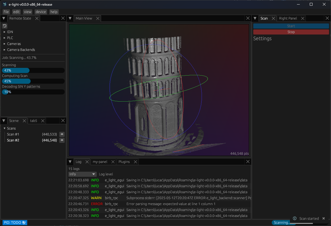Select Scan #2 in the scene list
The height and width of the screenshot is (226, 331).
click(x=13, y=140)
